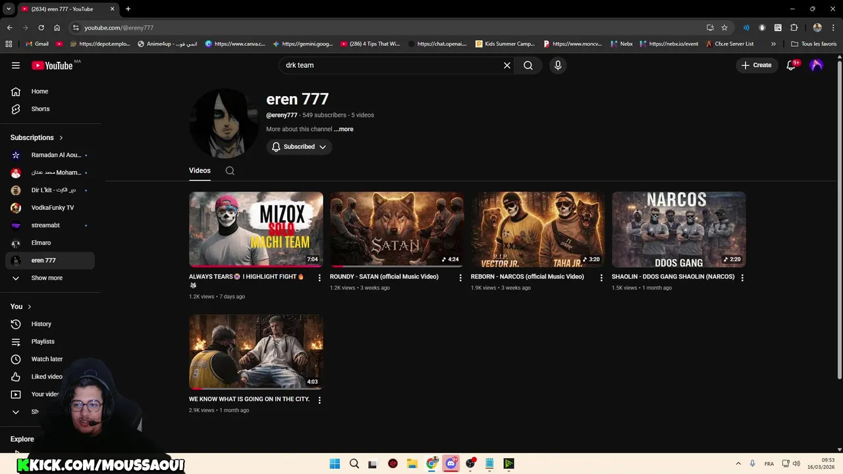Show more bookmarks chevron

pos(773,44)
